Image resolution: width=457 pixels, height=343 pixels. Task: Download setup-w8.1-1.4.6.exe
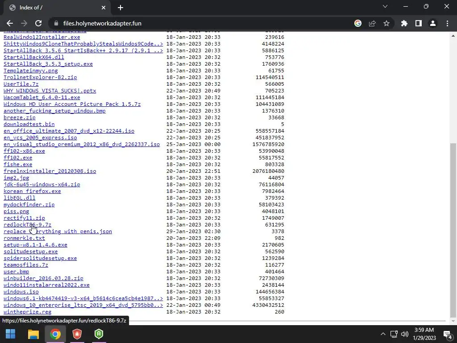pos(35,245)
